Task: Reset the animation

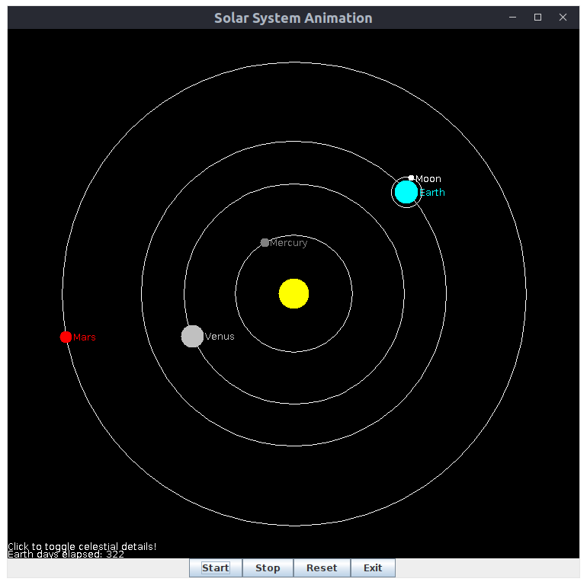Action: click(322, 567)
